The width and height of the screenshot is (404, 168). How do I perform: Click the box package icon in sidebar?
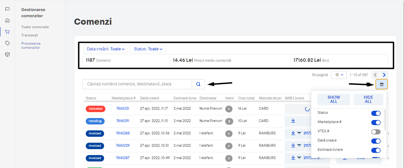pyautogui.click(x=7, y=54)
